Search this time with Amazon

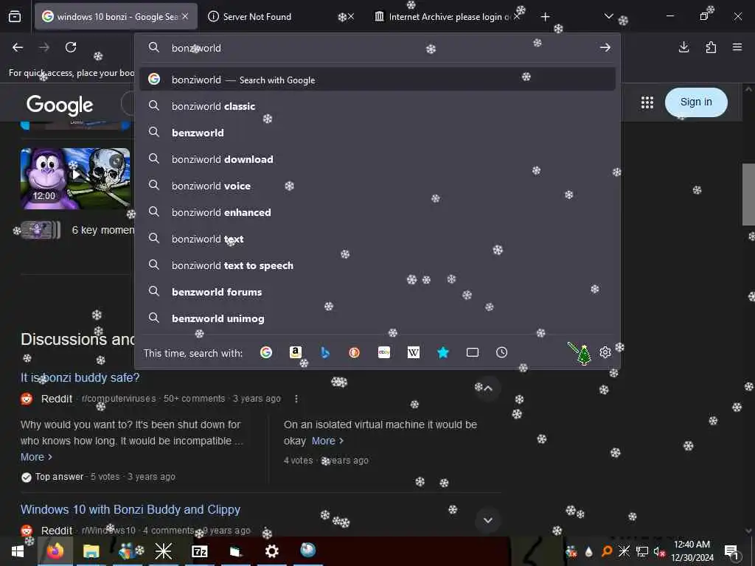(x=295, y=352)
